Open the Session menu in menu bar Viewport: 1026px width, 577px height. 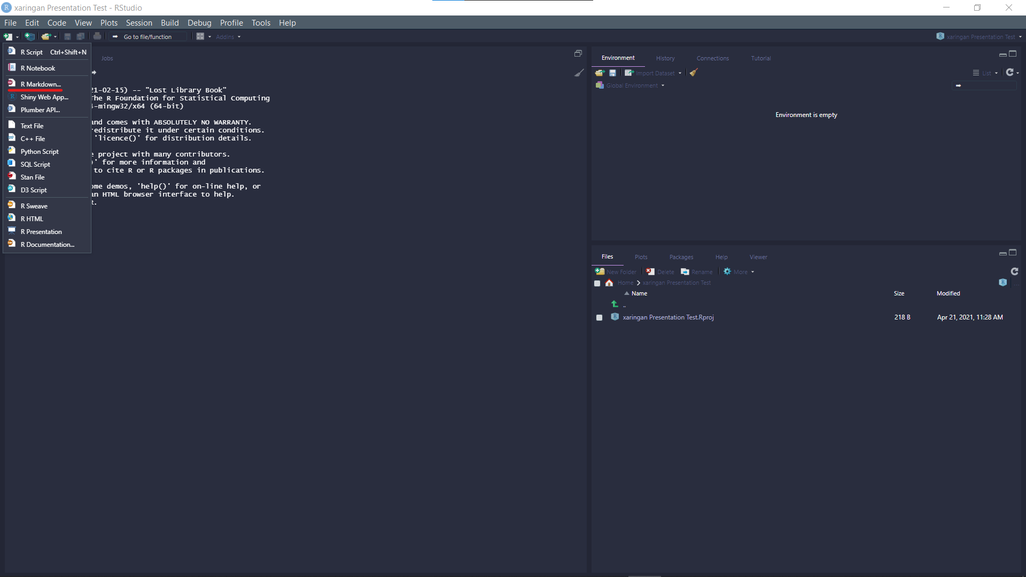139,22
